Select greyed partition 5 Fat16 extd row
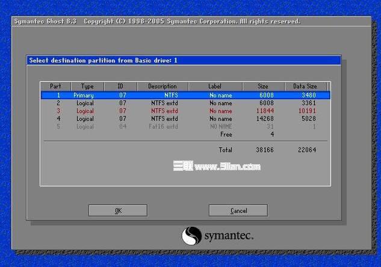The height and width of the screenshot is (267, 381). tap(185, 126)
